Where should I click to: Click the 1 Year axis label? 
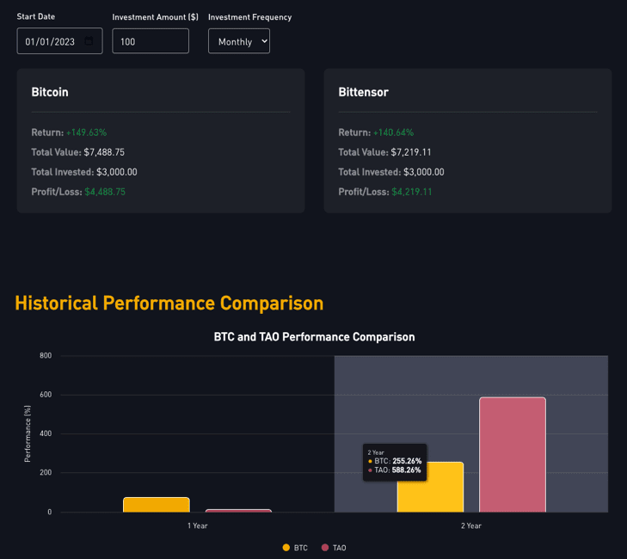tap(197, 525)
